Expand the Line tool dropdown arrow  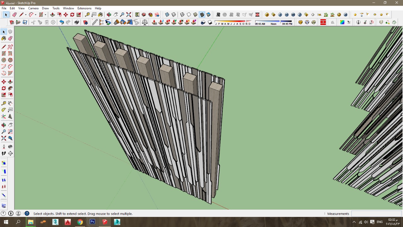(x=26, y=15)
